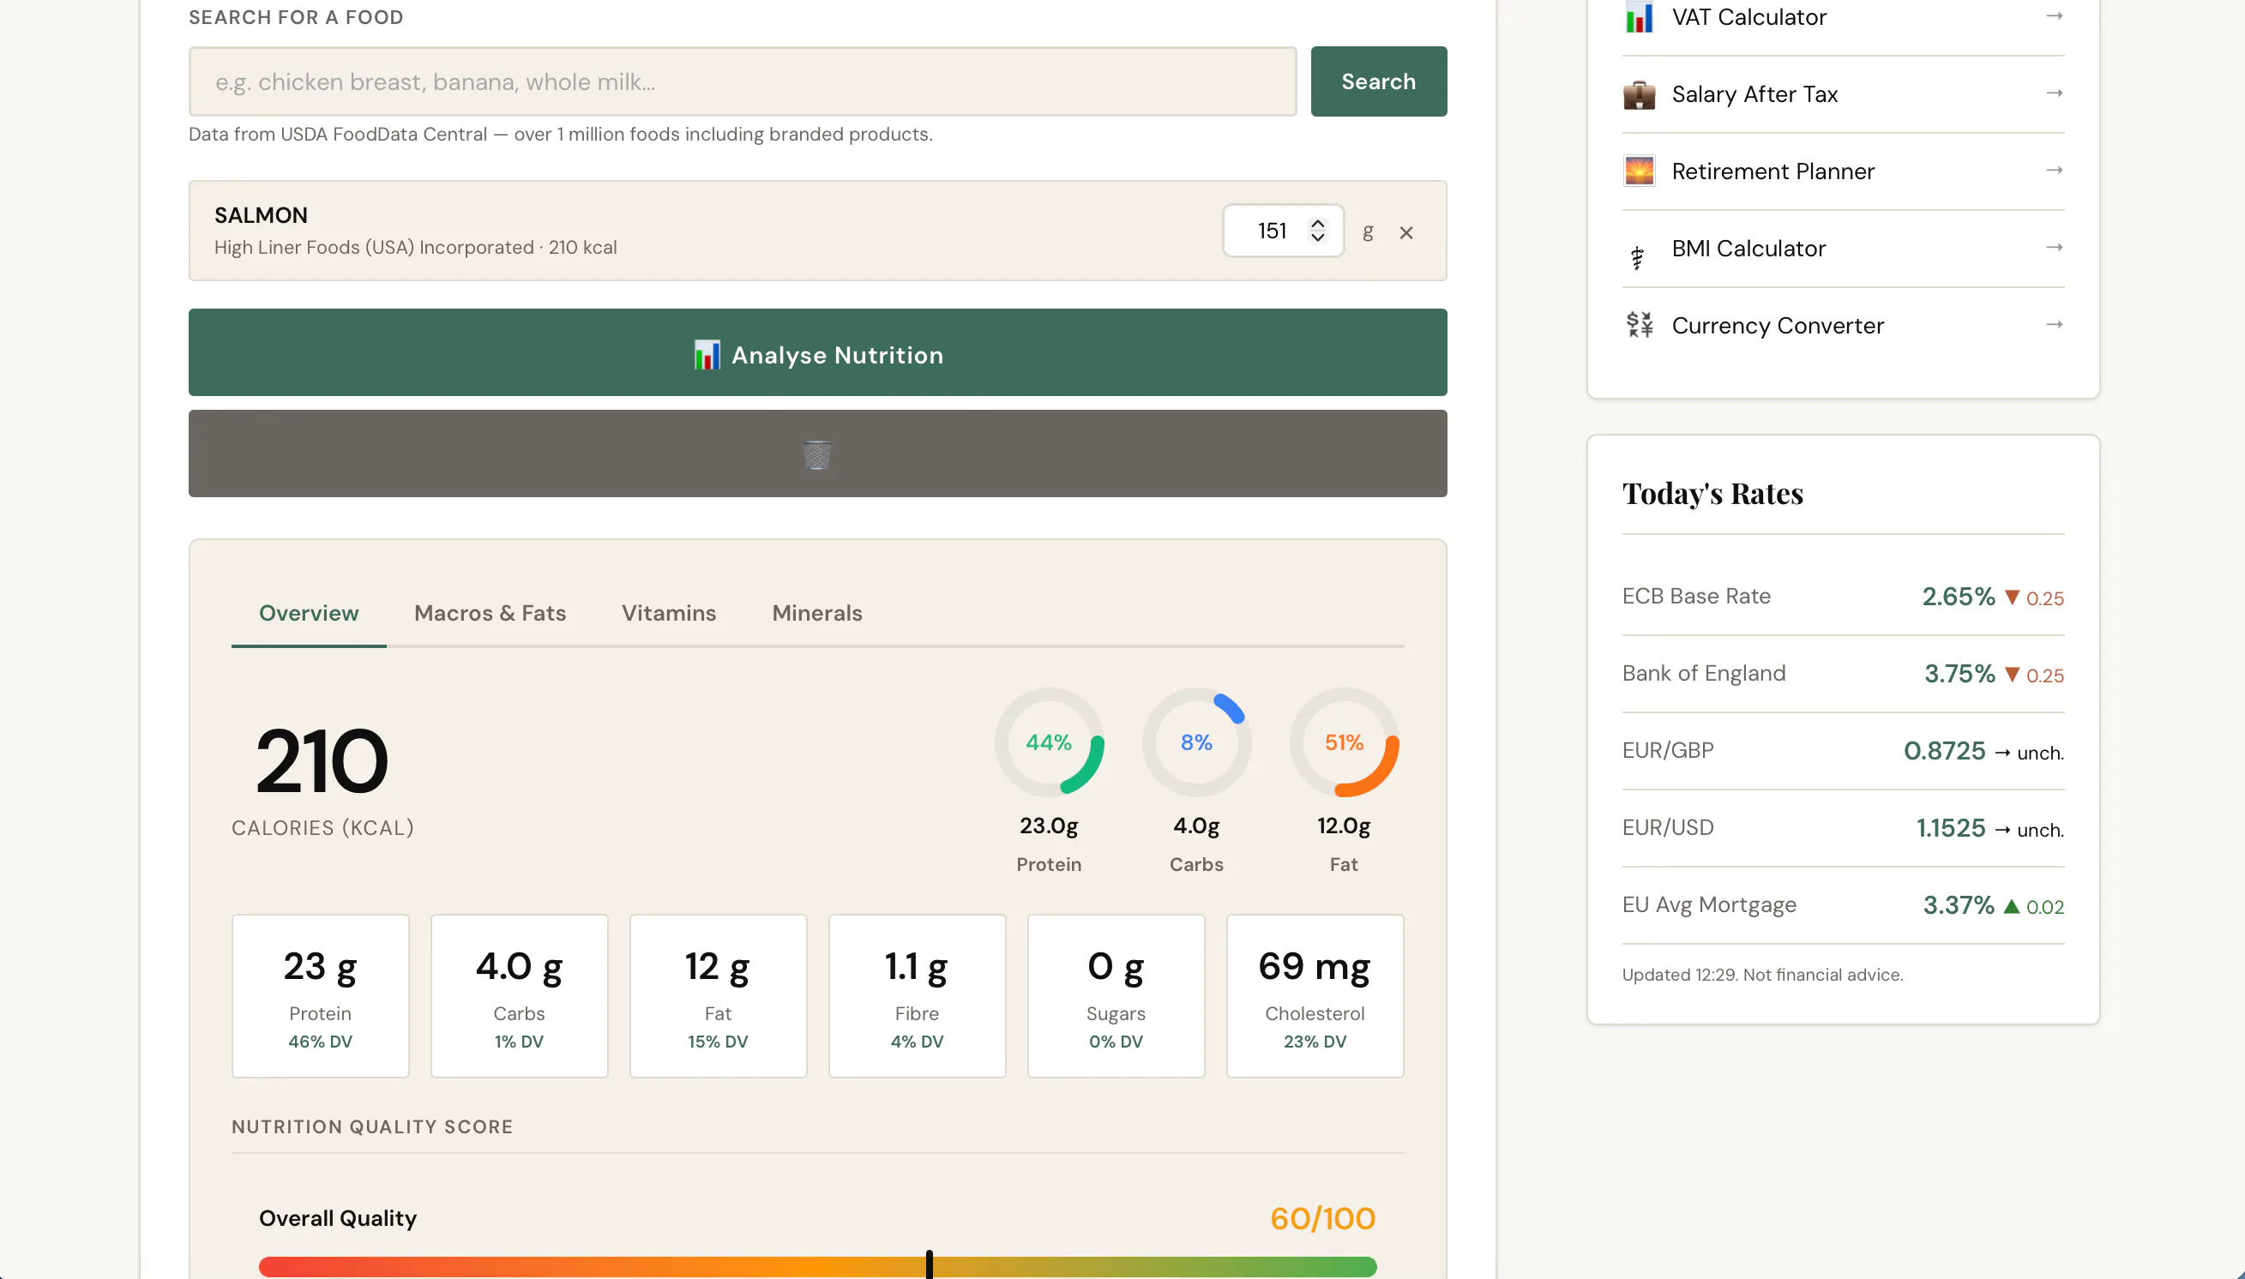Click the arrow next to Currency Converter

tap(2054, 325)
